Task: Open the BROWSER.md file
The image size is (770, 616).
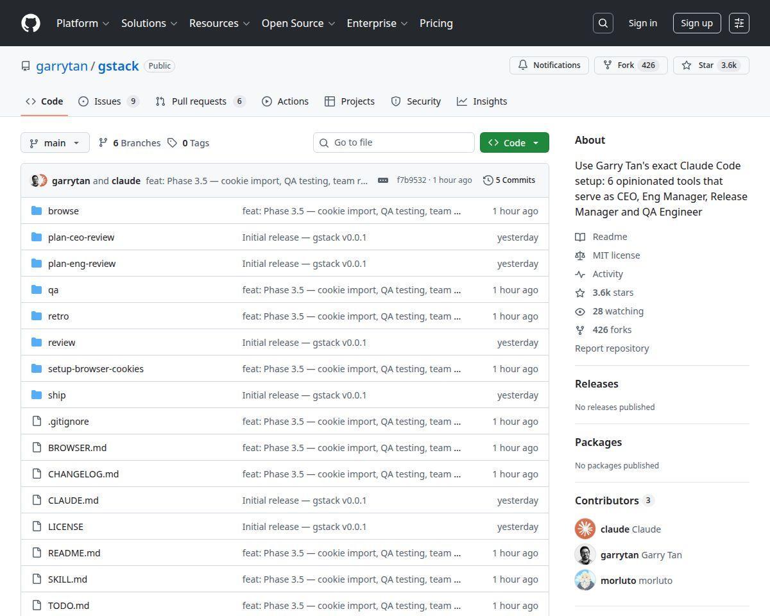Action: tap(77, 447)
